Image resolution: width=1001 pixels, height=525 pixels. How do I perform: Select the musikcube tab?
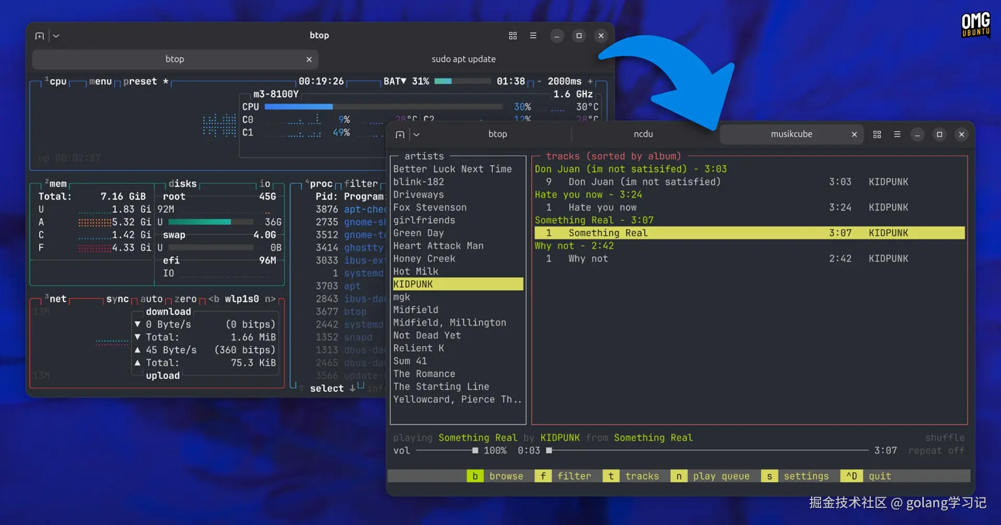click(791, 134)
